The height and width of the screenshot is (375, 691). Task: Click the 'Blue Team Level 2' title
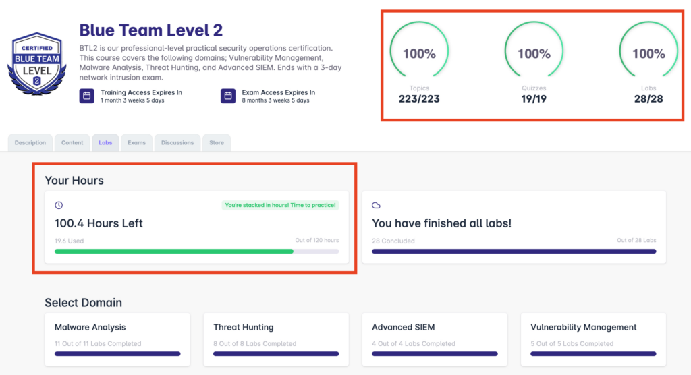(150, 30)
